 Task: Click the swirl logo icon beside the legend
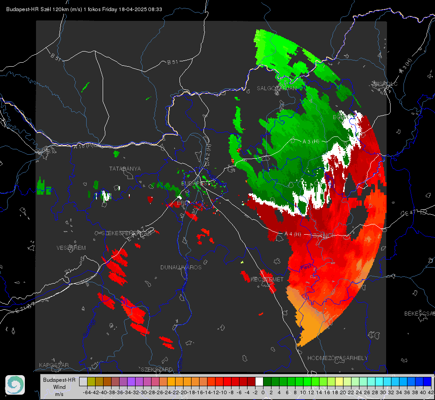coord(15,385)
